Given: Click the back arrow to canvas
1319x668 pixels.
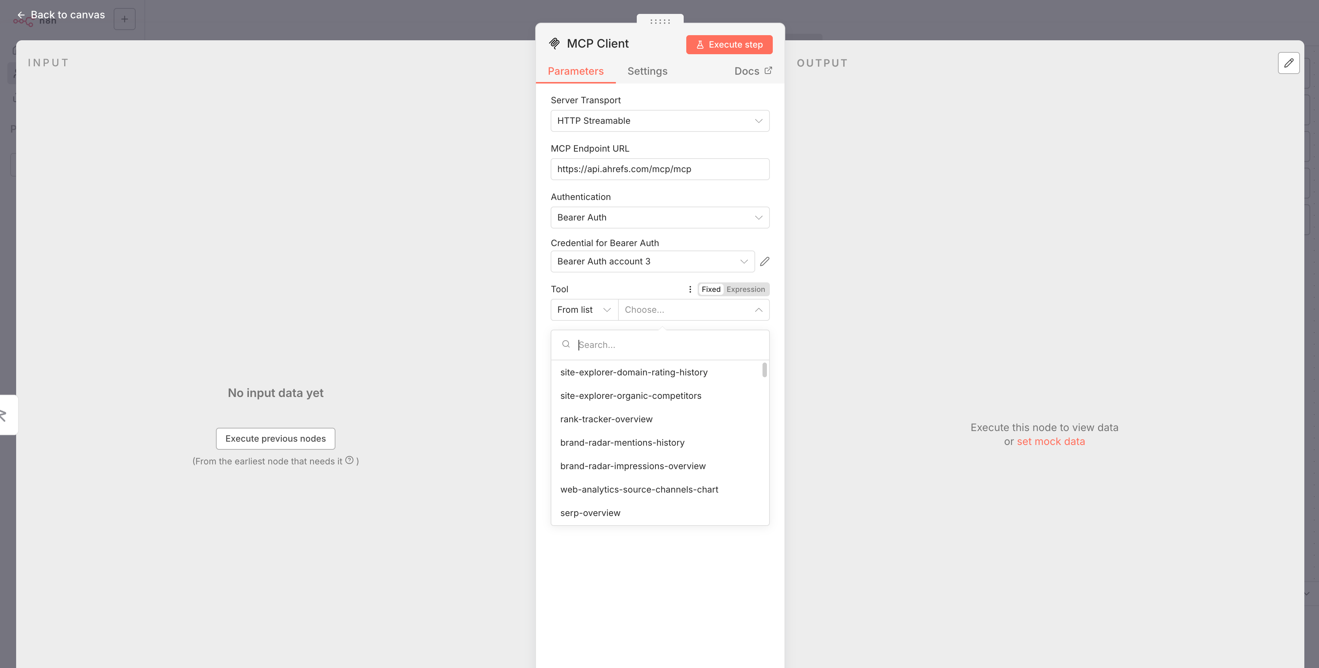Looking at the screenshot, I should pos(21,15).
